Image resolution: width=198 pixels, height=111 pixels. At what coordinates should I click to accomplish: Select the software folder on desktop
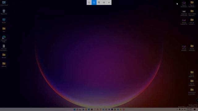(4, 64)
